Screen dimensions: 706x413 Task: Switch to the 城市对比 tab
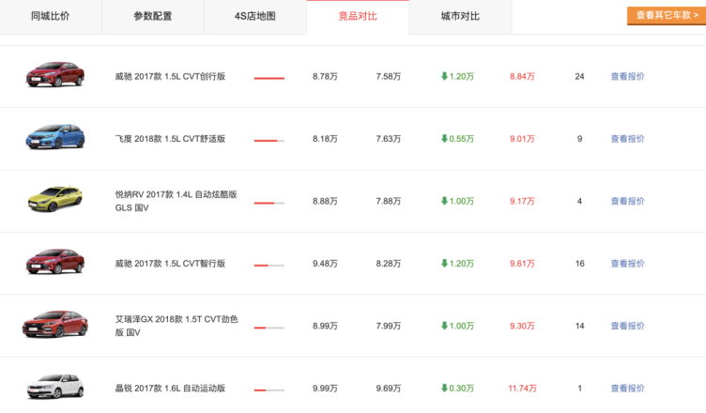(x=460, y=17)
